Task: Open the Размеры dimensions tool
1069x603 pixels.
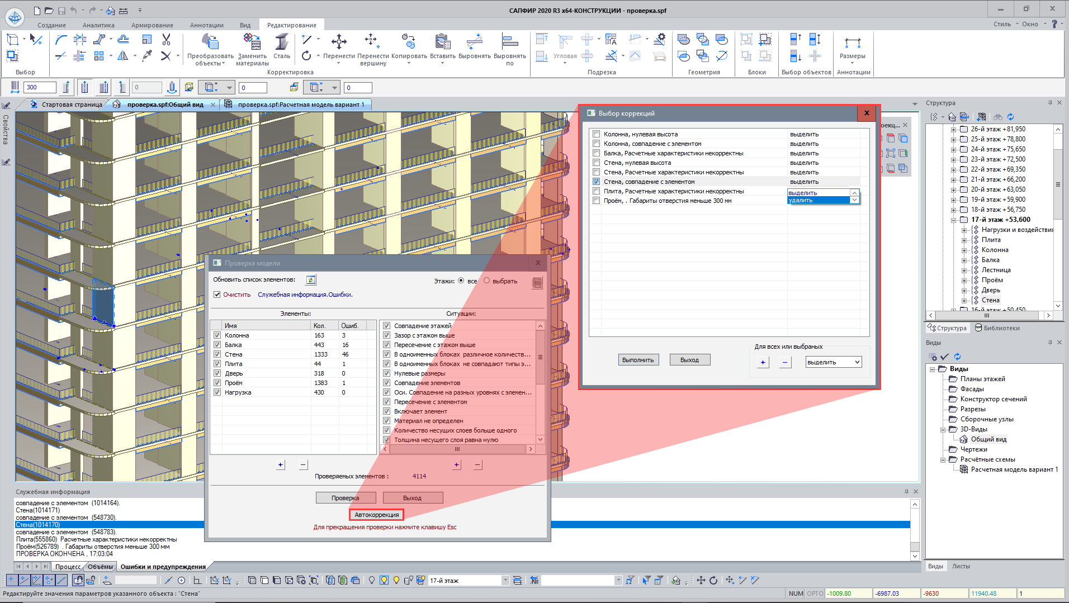Action: [852, 44]
